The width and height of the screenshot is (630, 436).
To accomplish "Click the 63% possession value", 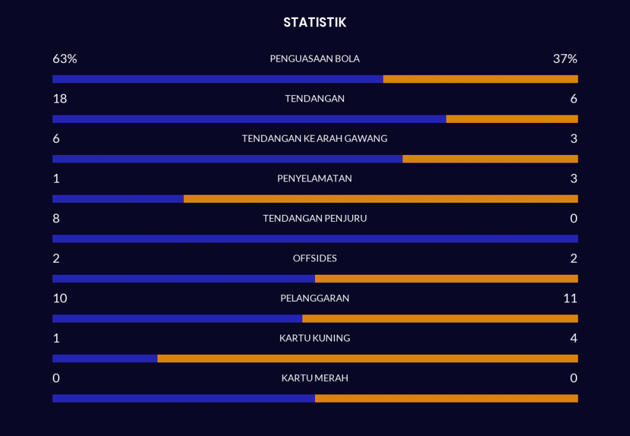I will (x=64, y=59).
